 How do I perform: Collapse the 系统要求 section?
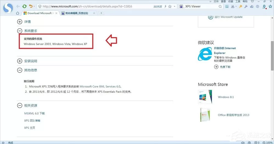pos(19,31)
